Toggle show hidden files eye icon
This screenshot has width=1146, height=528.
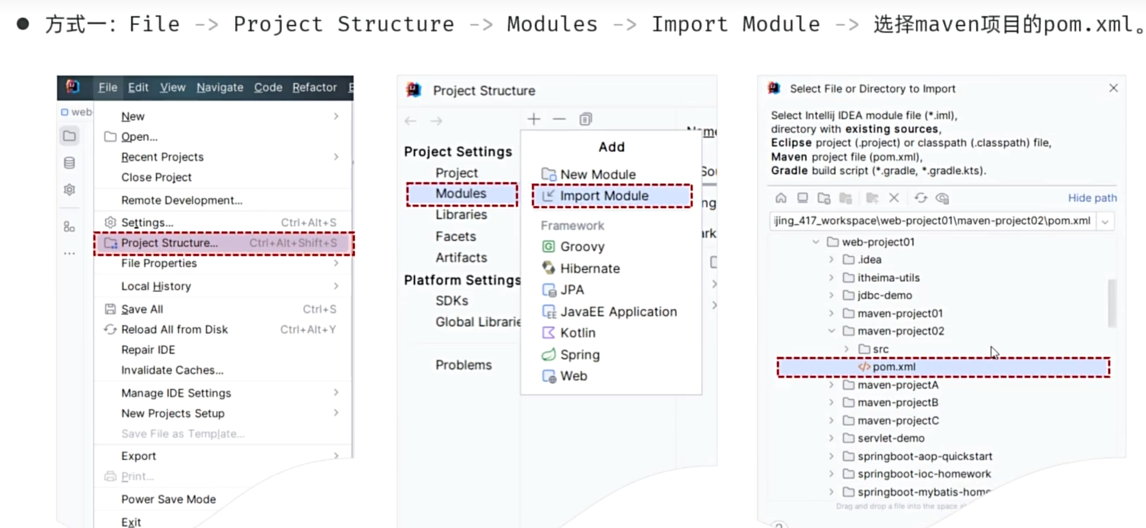coord(942,198)
